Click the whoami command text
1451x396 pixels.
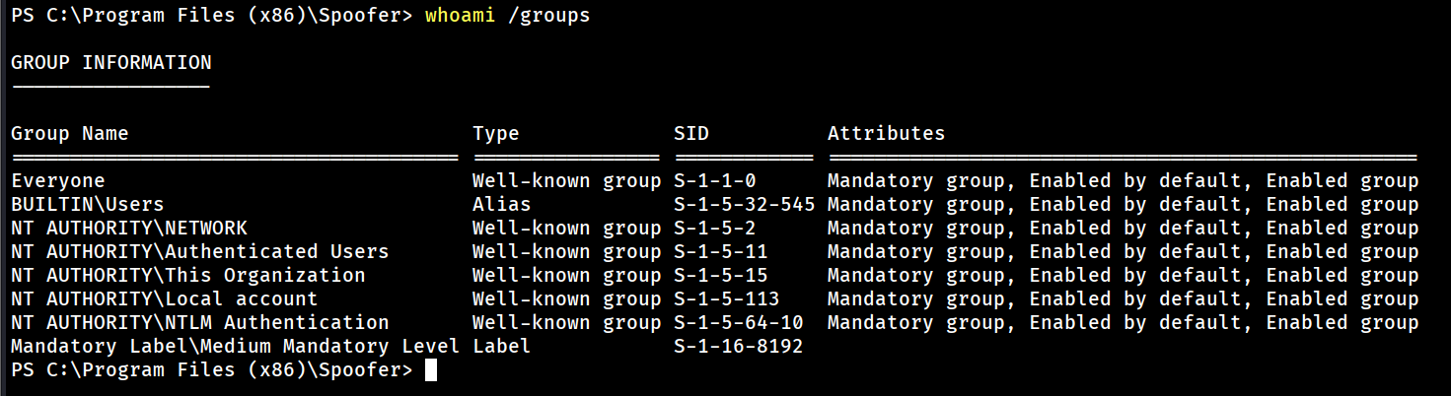(x=461, y=17)
